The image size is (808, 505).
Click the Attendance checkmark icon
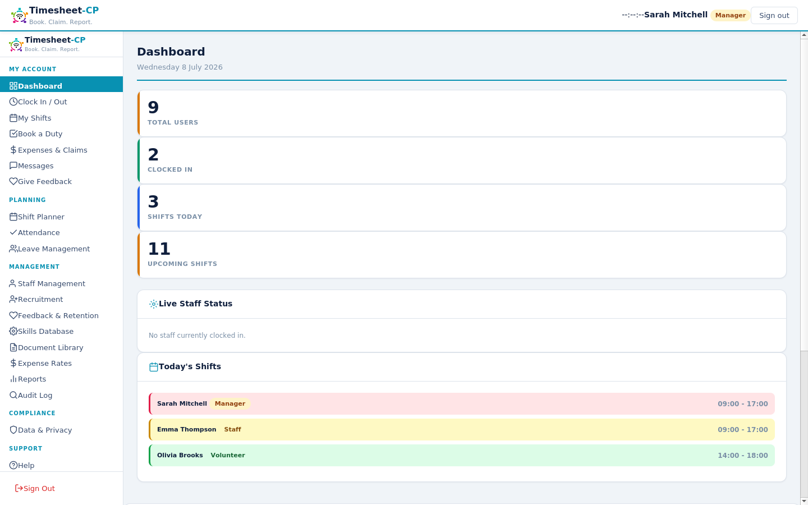[x=13, y=232]
